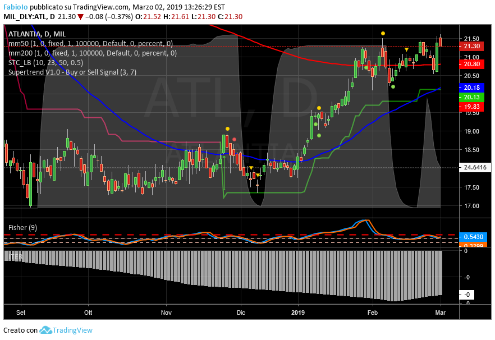
Task: Click the Mar month label on time axis
Action: pos(441,313)
